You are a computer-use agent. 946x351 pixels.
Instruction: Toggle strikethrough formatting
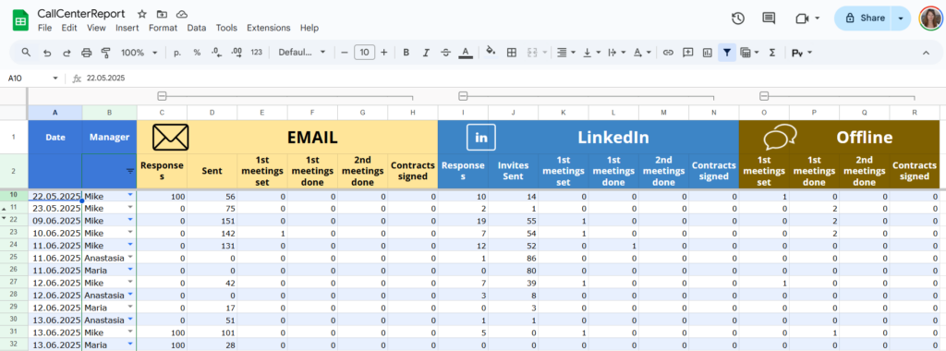[446, 53]
